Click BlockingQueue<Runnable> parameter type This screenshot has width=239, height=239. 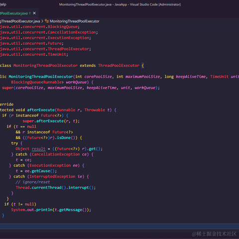click(x=37, y=82)
